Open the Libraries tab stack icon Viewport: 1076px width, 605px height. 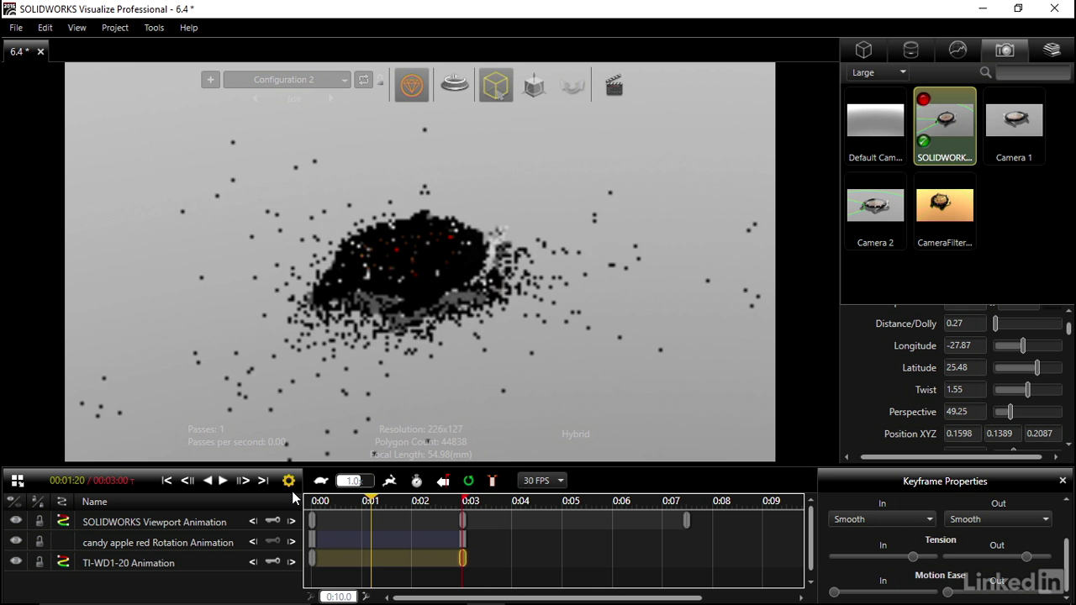point(1052,50)
